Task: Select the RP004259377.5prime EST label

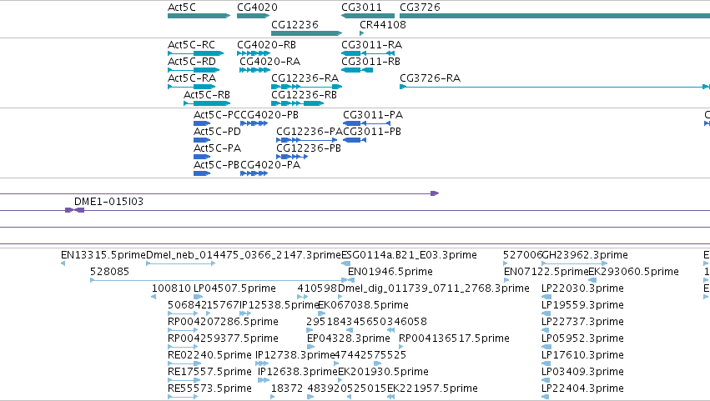Action: click(223, 339)
